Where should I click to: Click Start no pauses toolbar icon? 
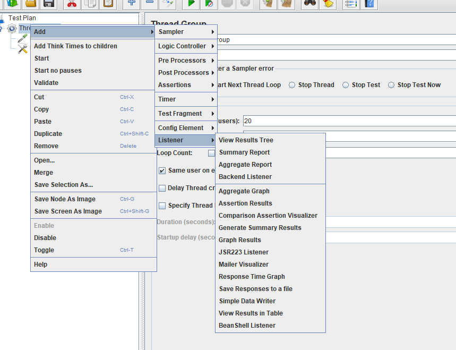click(209, 4)
